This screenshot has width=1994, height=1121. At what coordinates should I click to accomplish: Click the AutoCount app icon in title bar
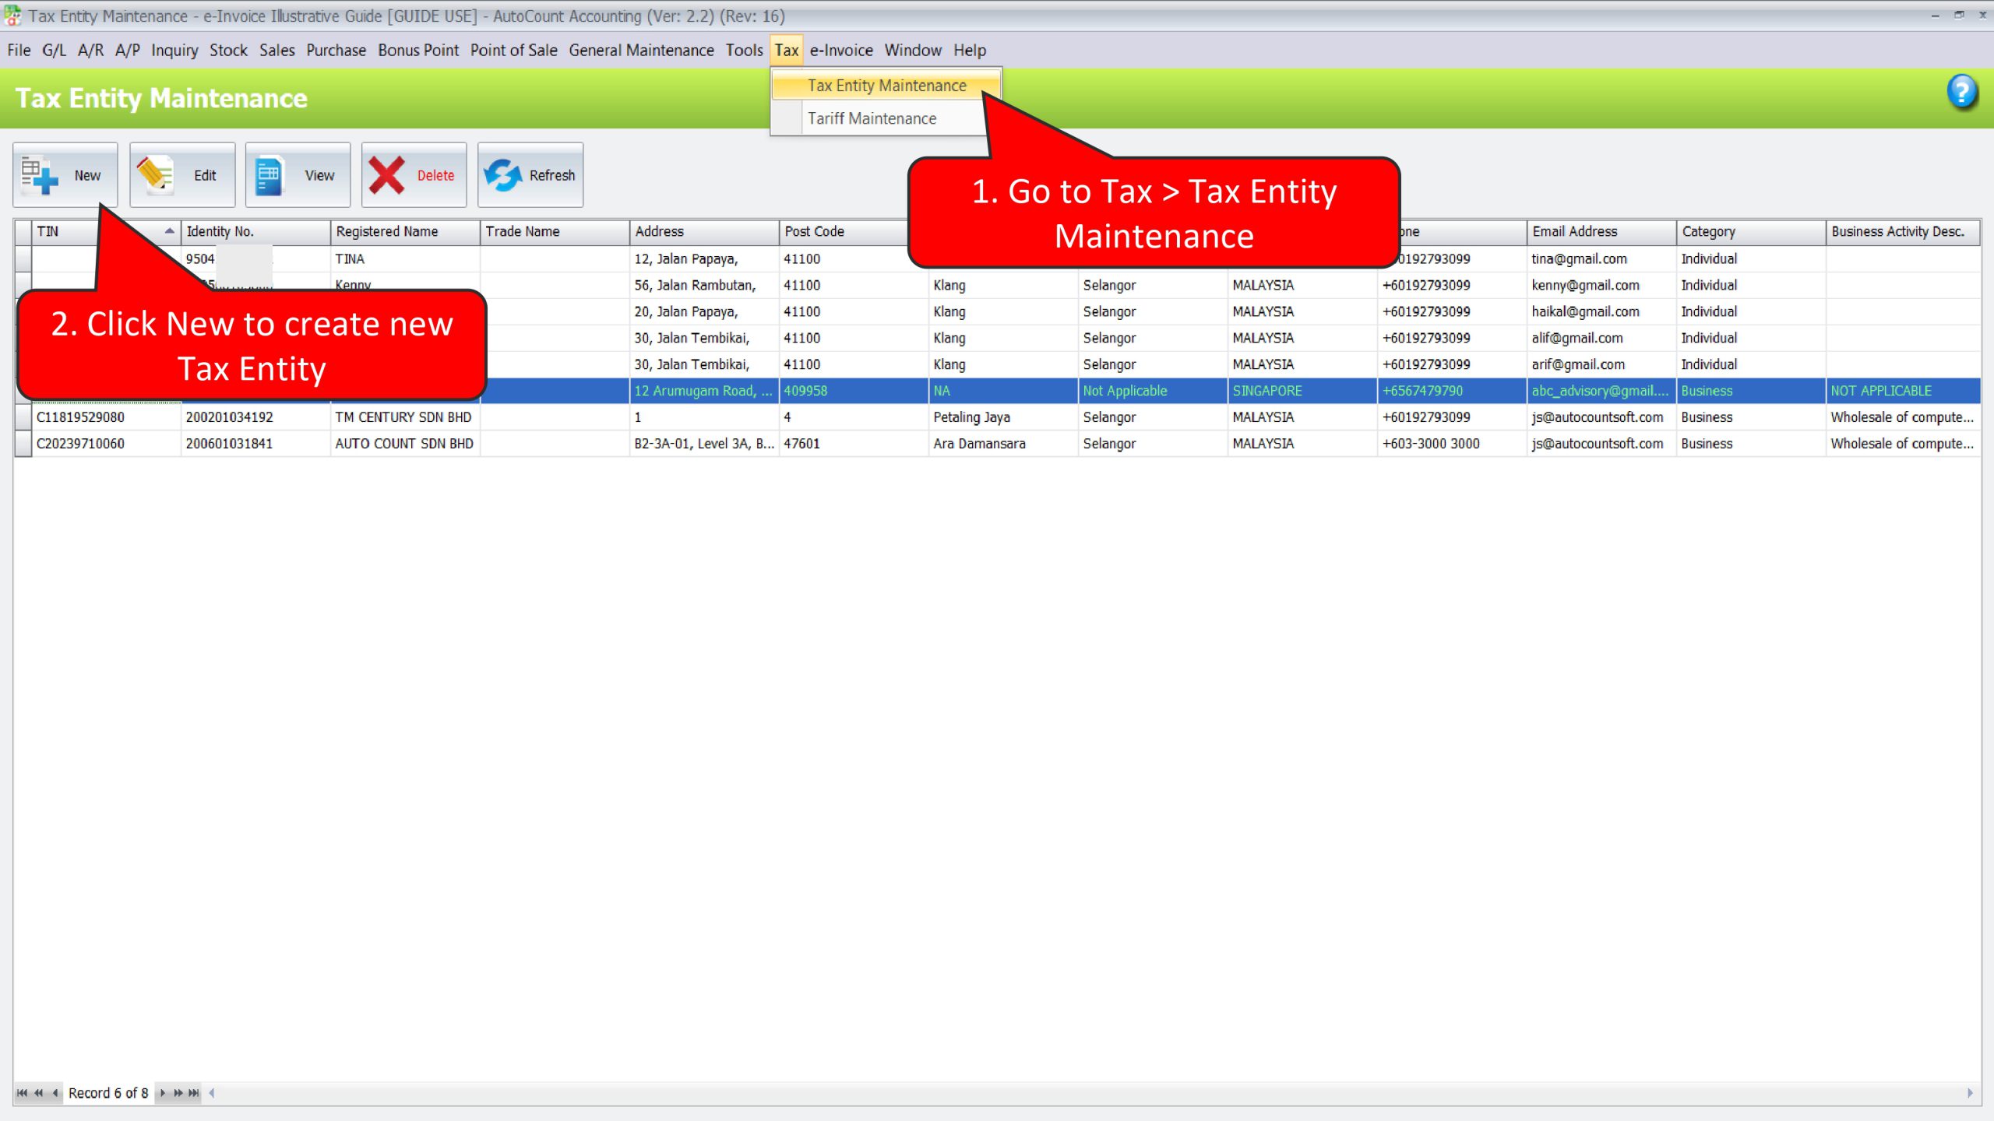click(12, 16)
